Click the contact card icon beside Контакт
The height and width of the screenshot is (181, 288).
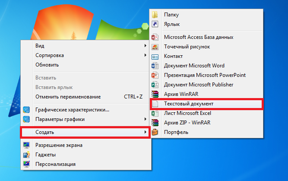[155, 57]
